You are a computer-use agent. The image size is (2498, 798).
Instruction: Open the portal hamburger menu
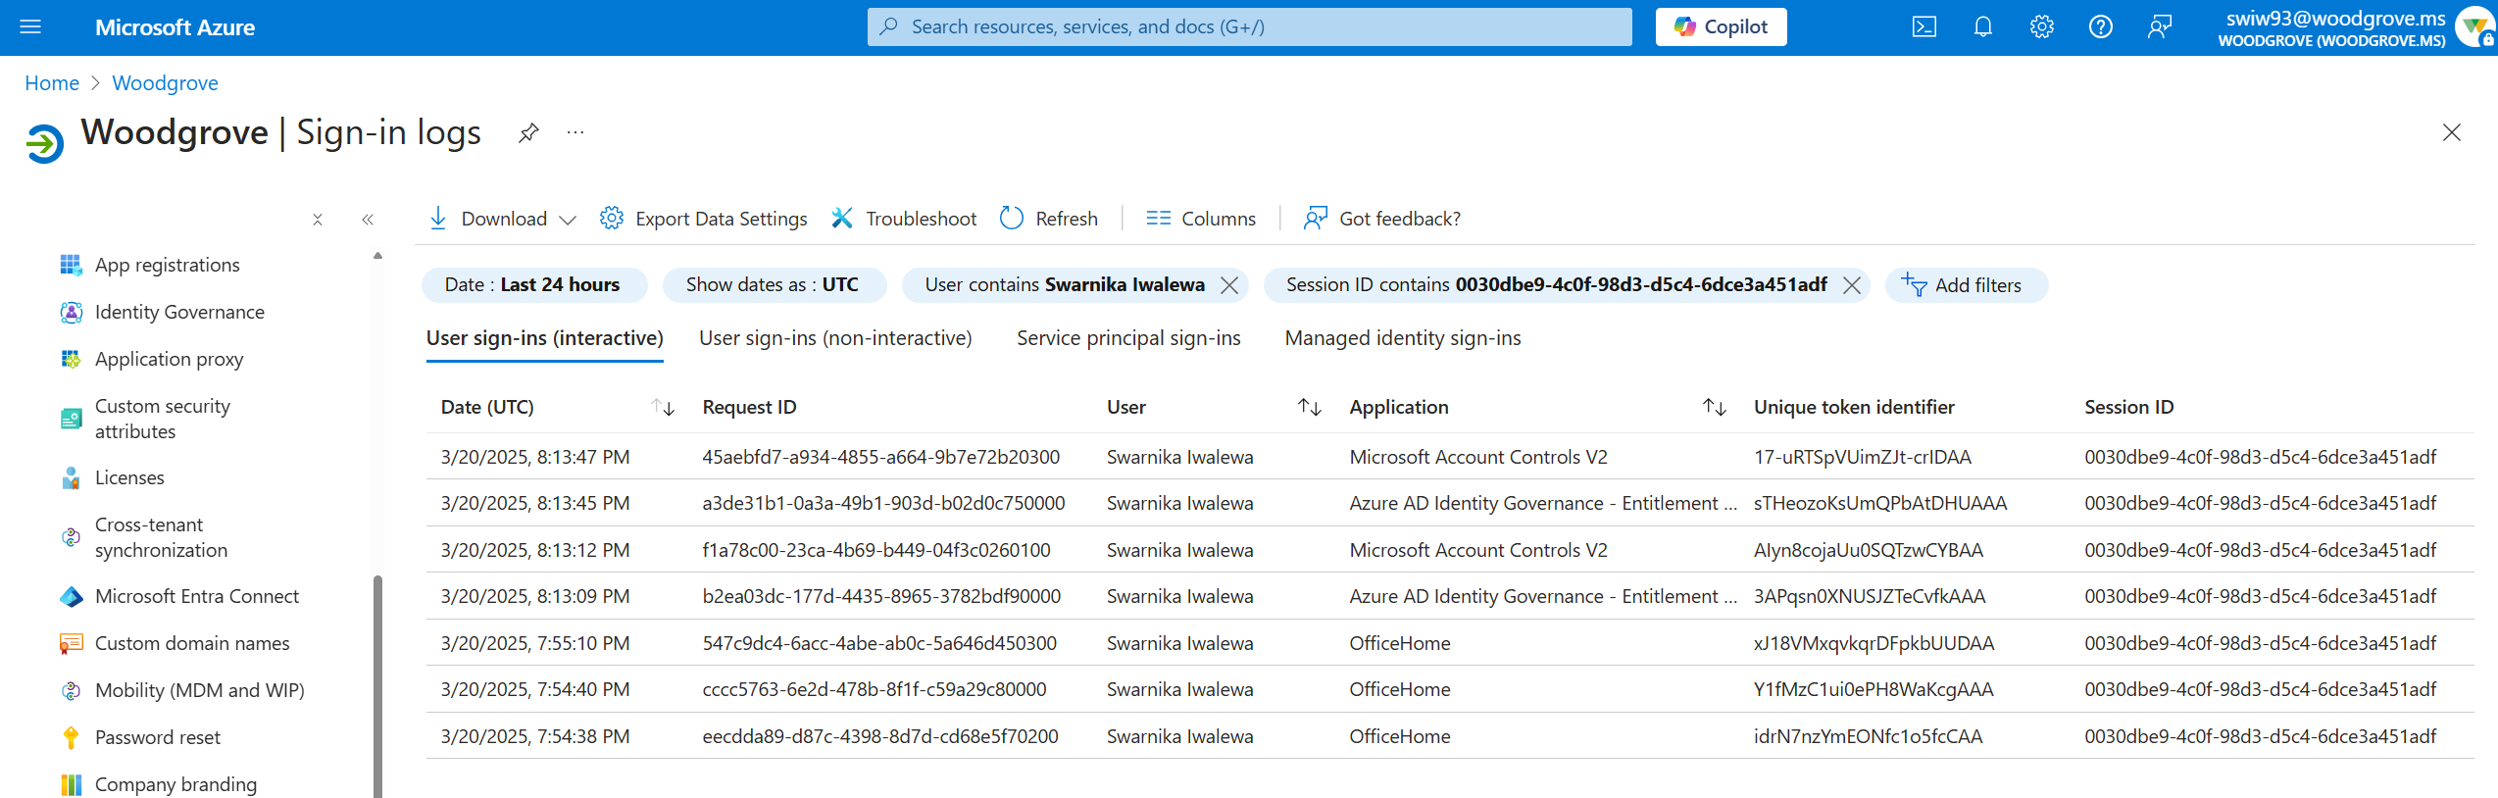[30, 27]
